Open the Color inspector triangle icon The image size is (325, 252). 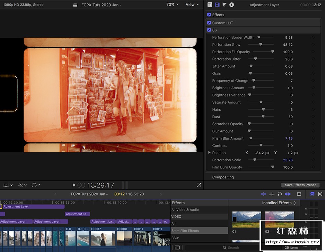tap(224, 5)
